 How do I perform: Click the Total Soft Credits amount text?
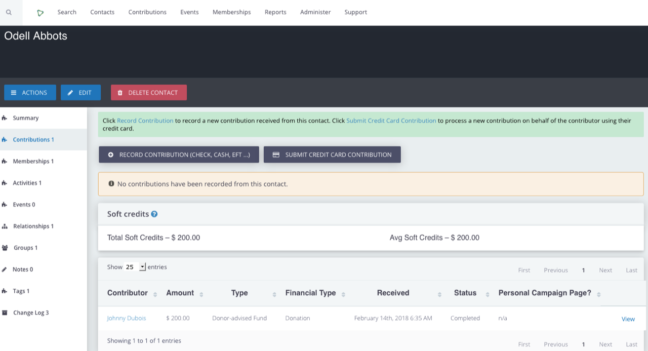(153, 238)
